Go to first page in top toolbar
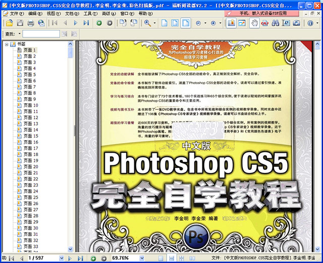Screen dimensions: 323x263 coord(55,23)
